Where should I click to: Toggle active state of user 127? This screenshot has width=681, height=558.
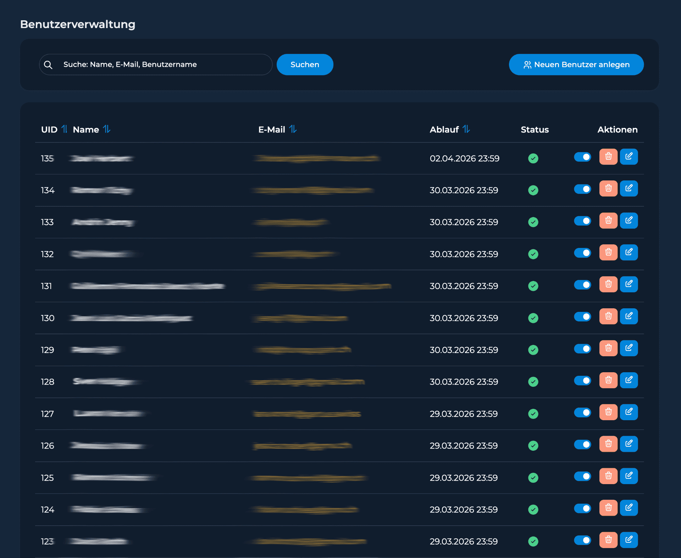(x=582, y=412)
